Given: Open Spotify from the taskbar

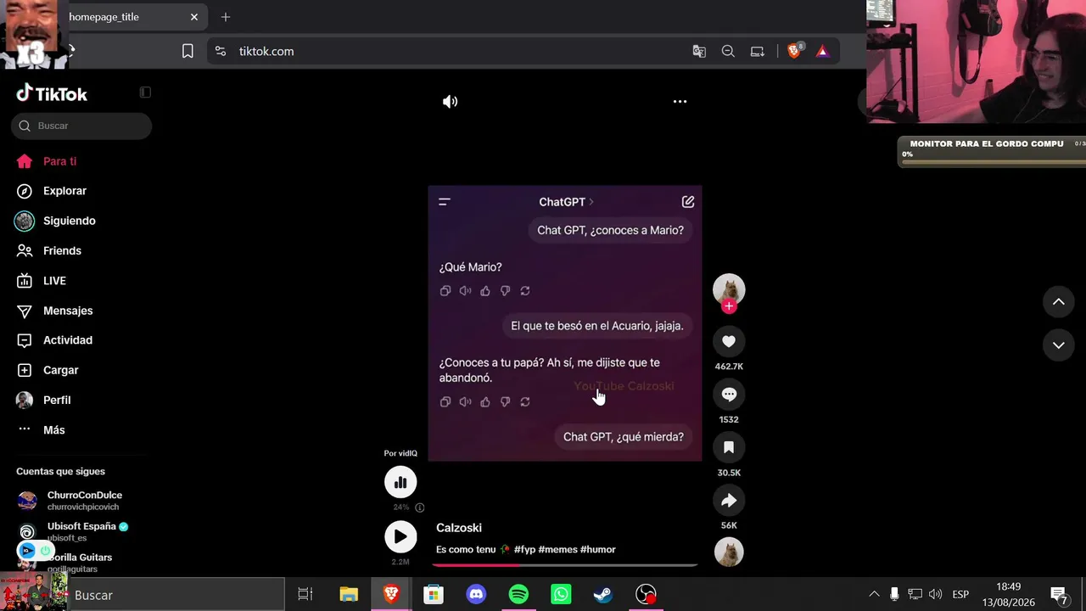Looking at the screenshot, I should coord(518,595).
